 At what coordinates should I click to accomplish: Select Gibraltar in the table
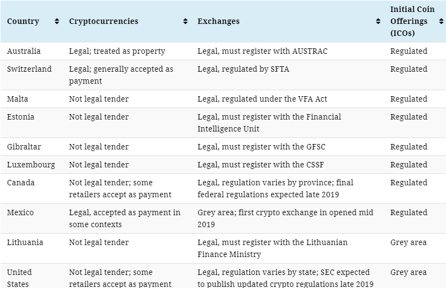[x=24, y=147]
